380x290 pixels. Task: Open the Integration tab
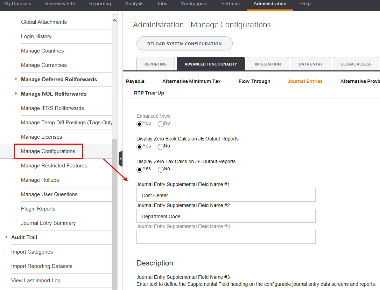coord(268,64)
